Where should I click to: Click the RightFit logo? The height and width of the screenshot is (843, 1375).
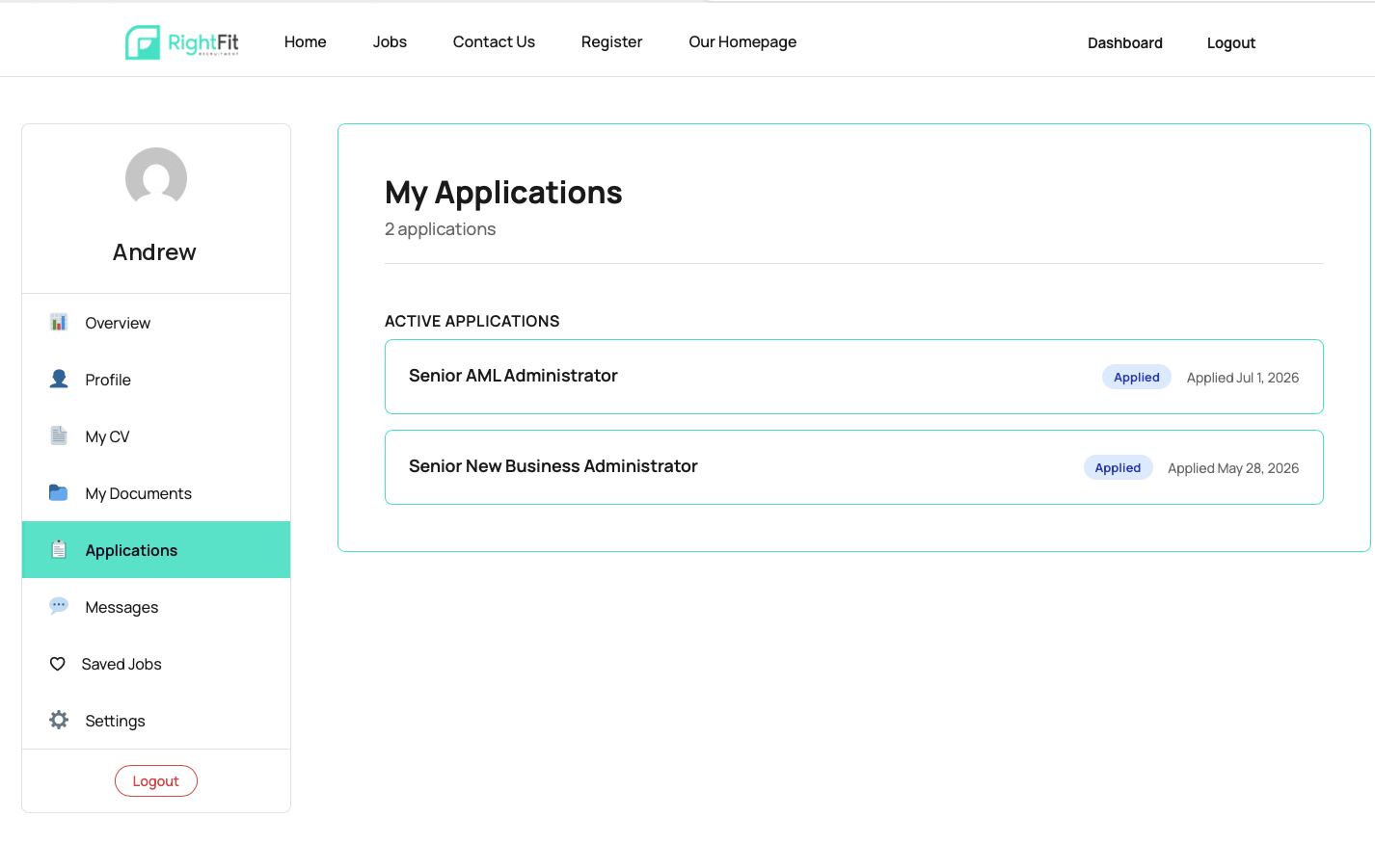click(x=181, y=42)
